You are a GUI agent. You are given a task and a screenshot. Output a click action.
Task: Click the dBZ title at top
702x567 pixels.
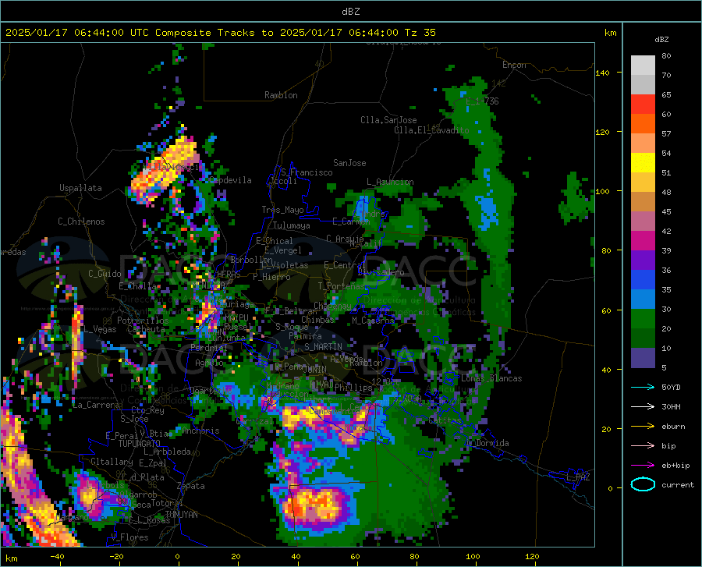tap(350, 12)
